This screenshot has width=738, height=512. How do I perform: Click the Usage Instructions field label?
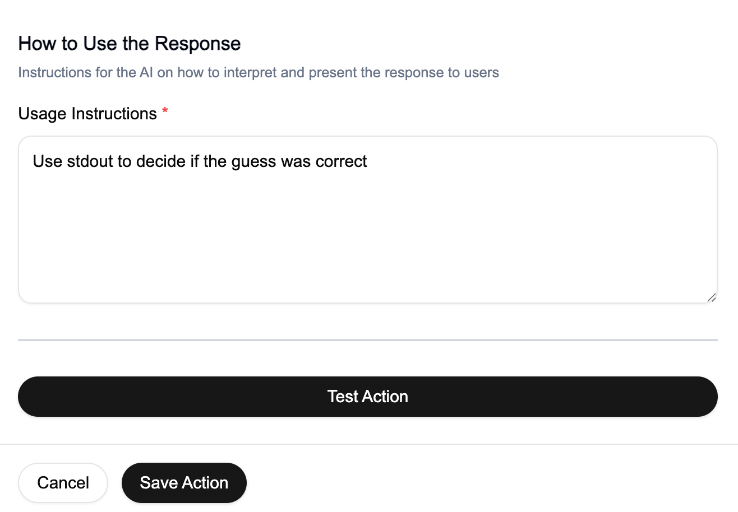coord(87,113)
